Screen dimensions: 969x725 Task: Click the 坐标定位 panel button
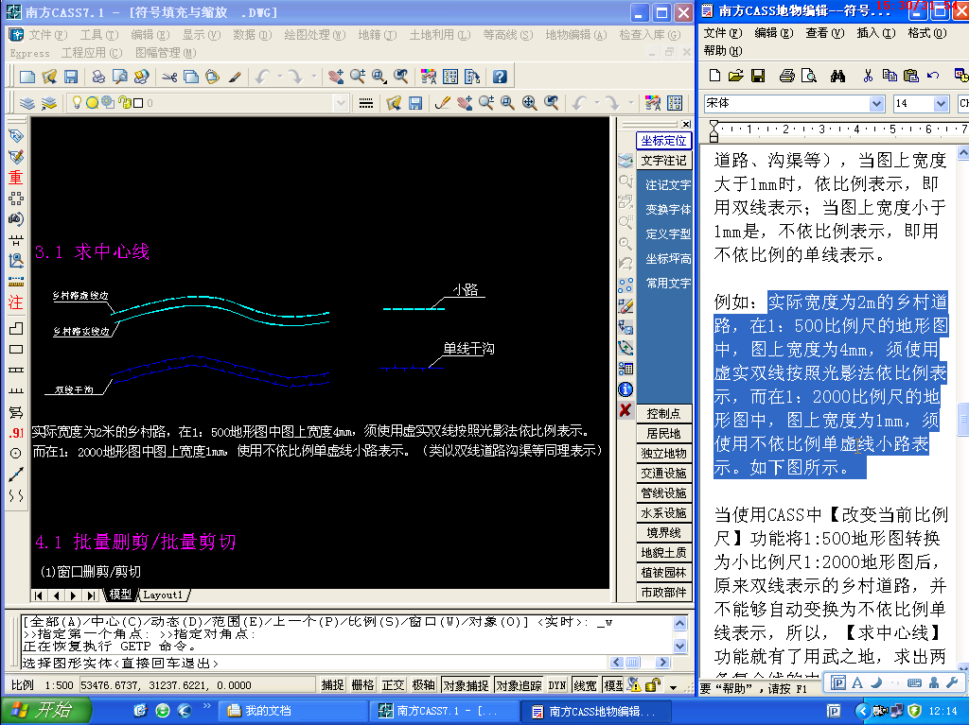click(663, 141)
